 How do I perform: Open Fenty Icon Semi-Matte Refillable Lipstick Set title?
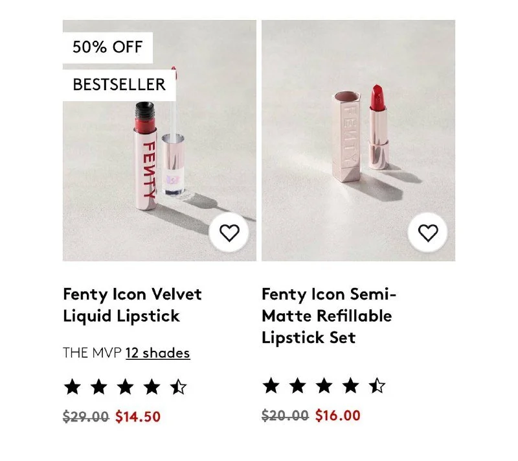coord(329,316)
